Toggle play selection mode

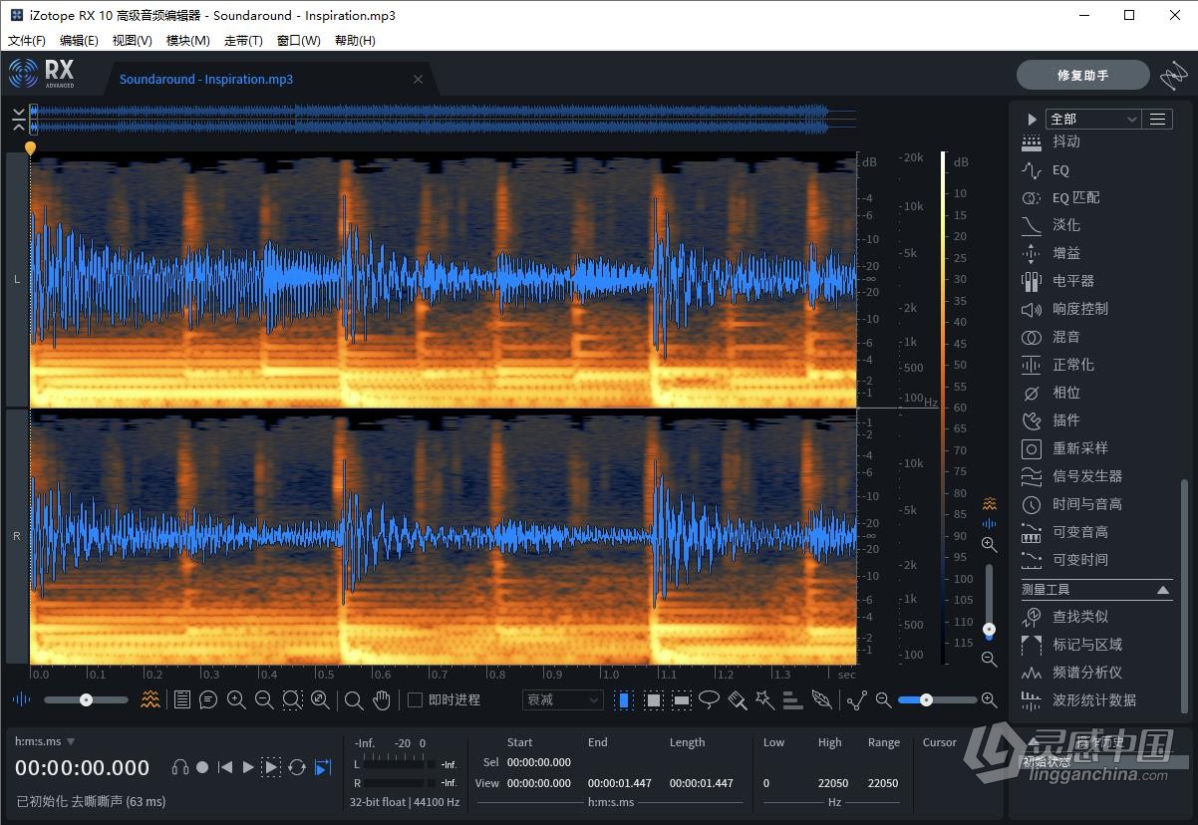(x=271, y=767)
